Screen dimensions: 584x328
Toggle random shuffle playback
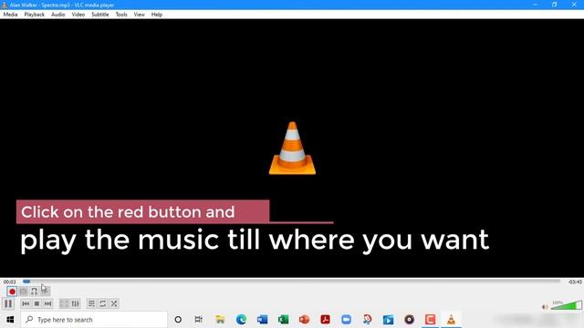(114, 303)
